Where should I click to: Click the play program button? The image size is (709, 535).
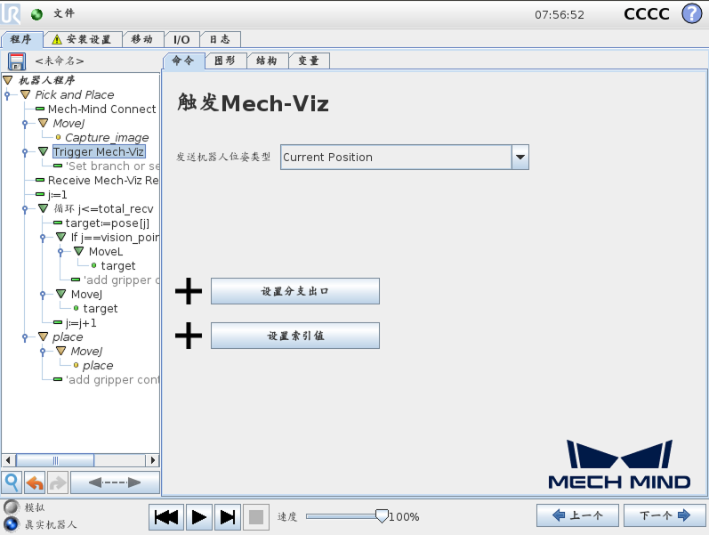click(x=198, y=516)
